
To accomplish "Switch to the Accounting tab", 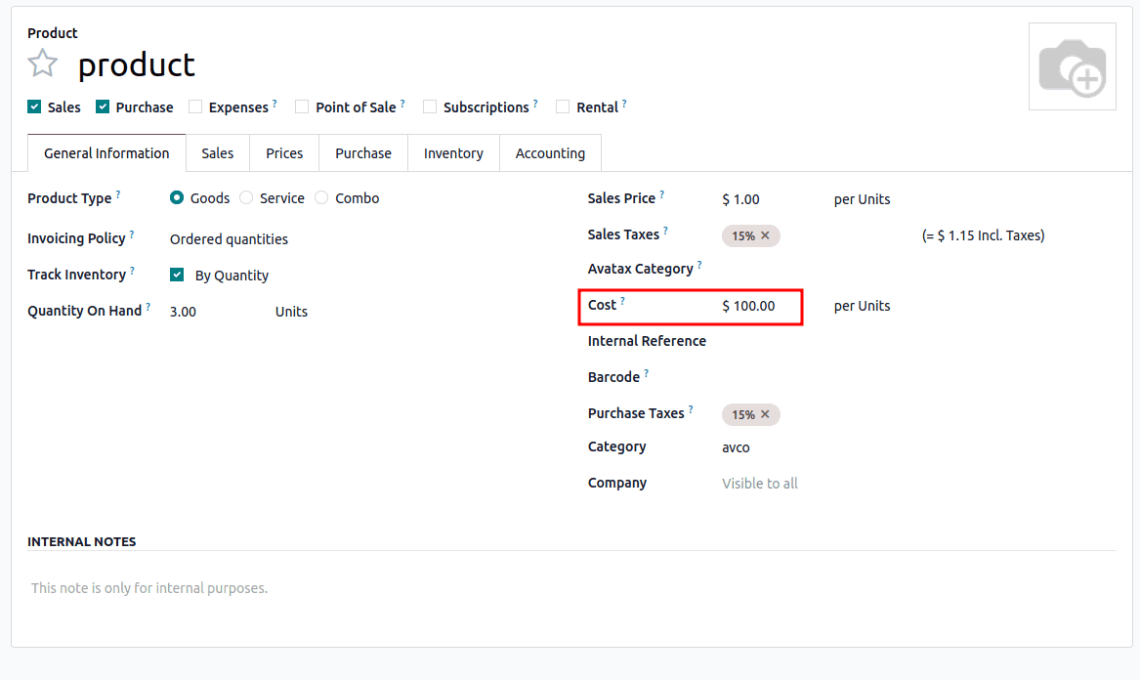I will [550, 152].
